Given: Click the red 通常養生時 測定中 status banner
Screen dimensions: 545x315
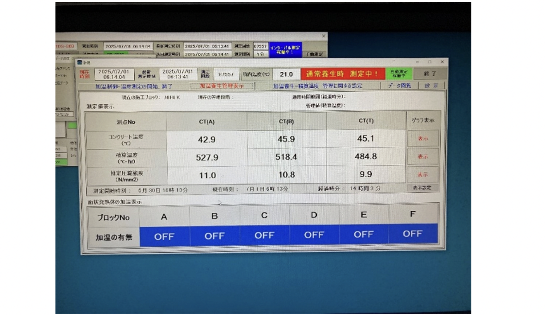Looking at the screenshot, I should pos(343,74).
